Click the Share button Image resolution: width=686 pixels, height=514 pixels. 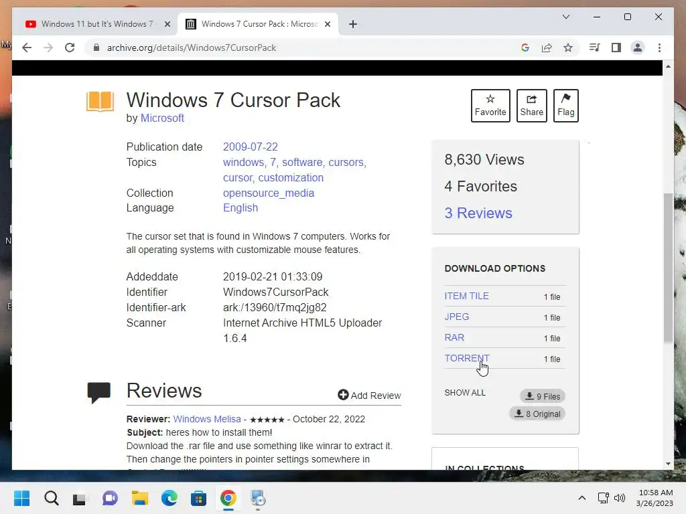click(531, 106)
